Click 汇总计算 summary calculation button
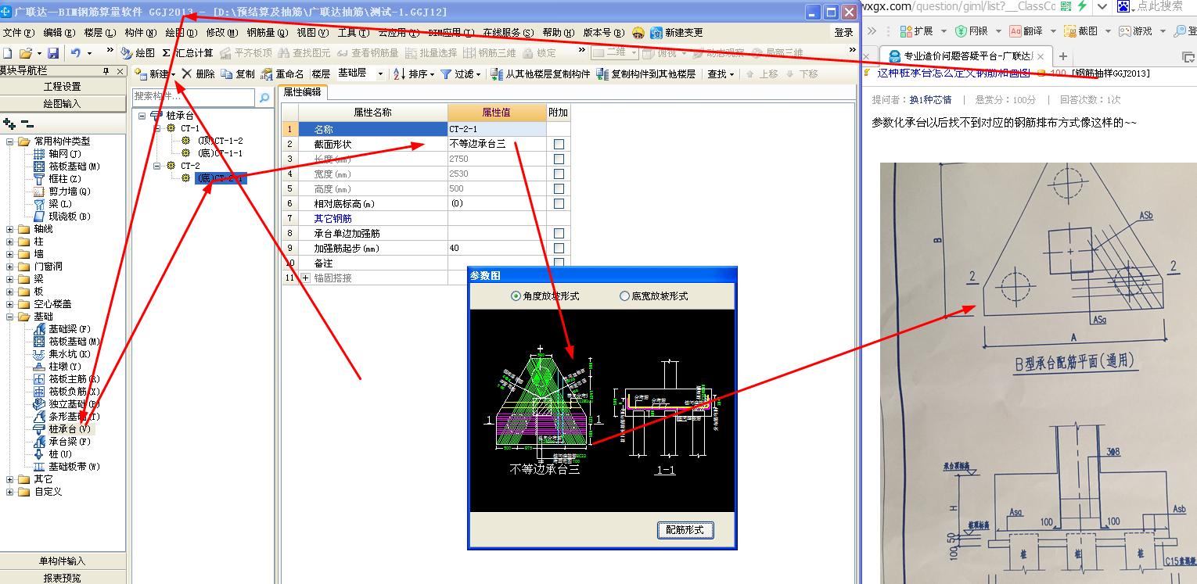The width and height of the screenshot is (1197, 584). point(188,53)
